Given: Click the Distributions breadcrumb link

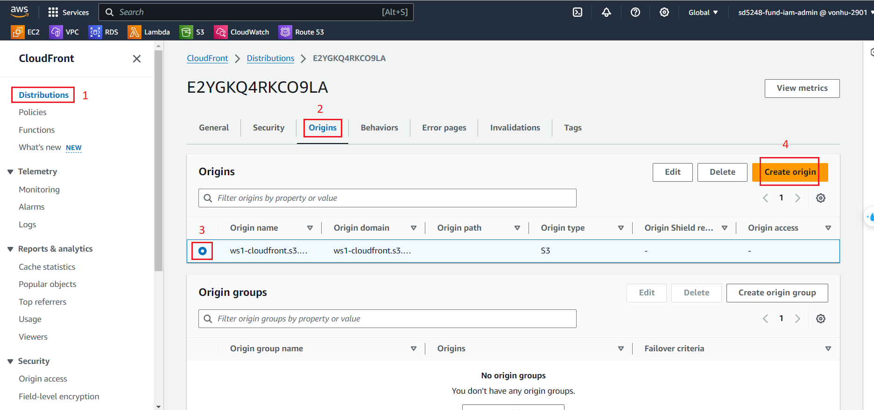Looking at the screenshot, I should [270, 58].
